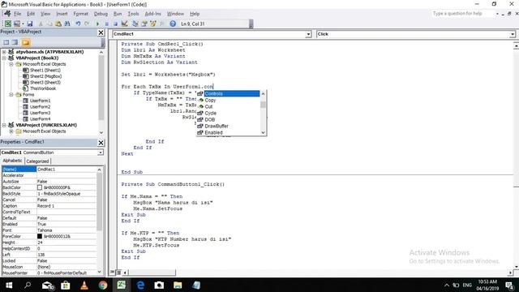
Task: Click the Insert UserForm toolbar icon
Action: click(16, 24)
